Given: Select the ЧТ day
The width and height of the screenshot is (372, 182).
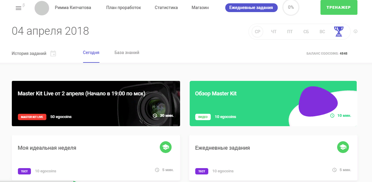Looking at the screenshot, I should (274, 32).
